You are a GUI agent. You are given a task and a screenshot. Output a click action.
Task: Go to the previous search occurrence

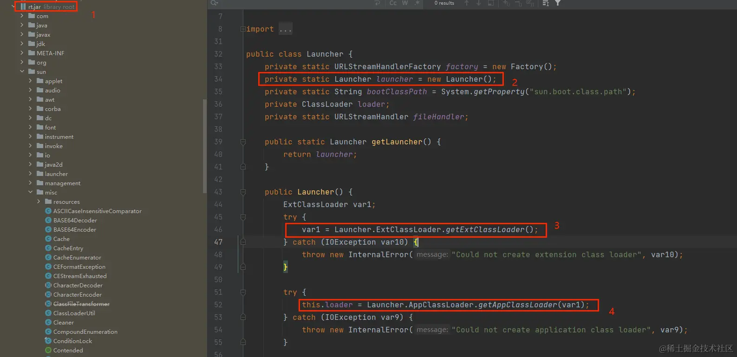[x=467, y=3]
